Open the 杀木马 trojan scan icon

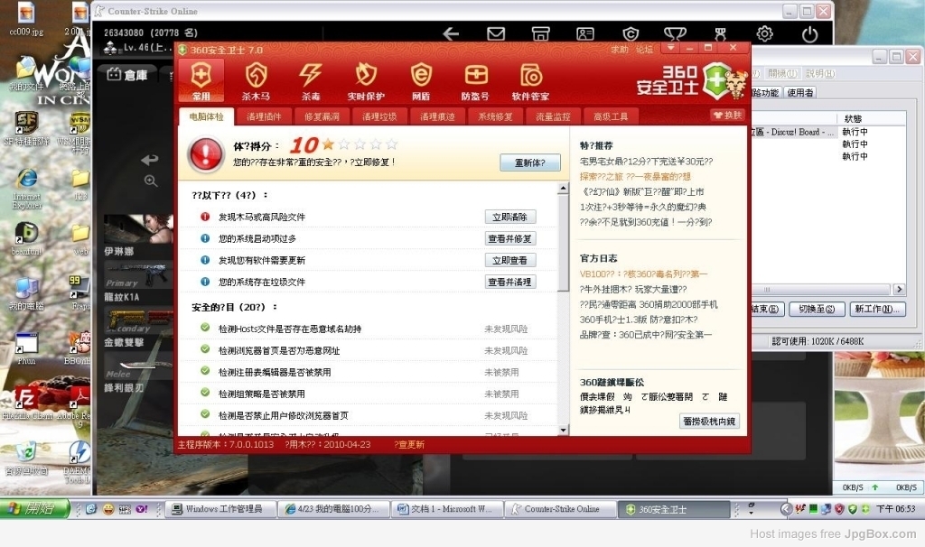coord(256,80)
